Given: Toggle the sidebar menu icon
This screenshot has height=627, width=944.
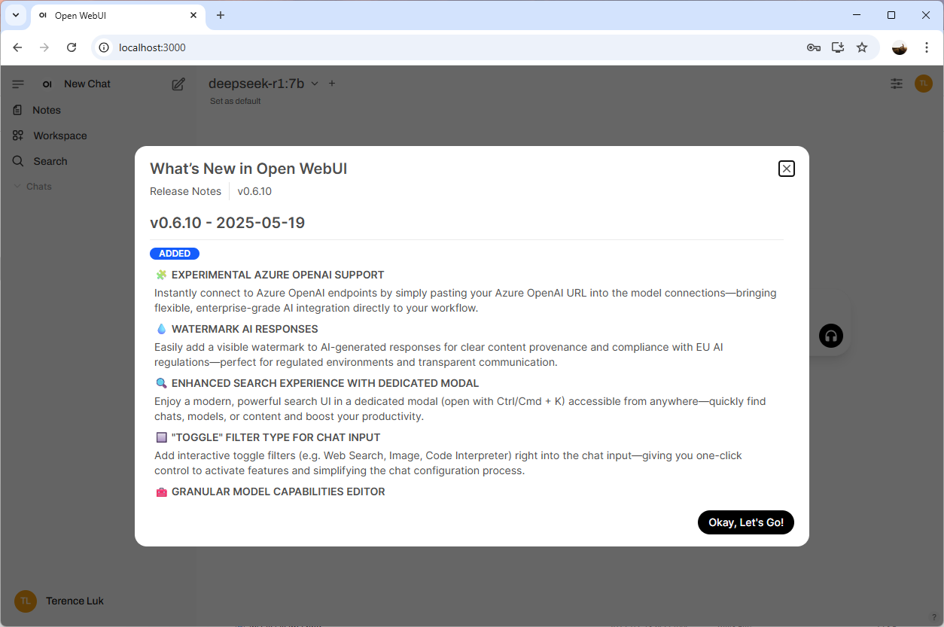Looking at the screenshot, I should coord(18,84).
